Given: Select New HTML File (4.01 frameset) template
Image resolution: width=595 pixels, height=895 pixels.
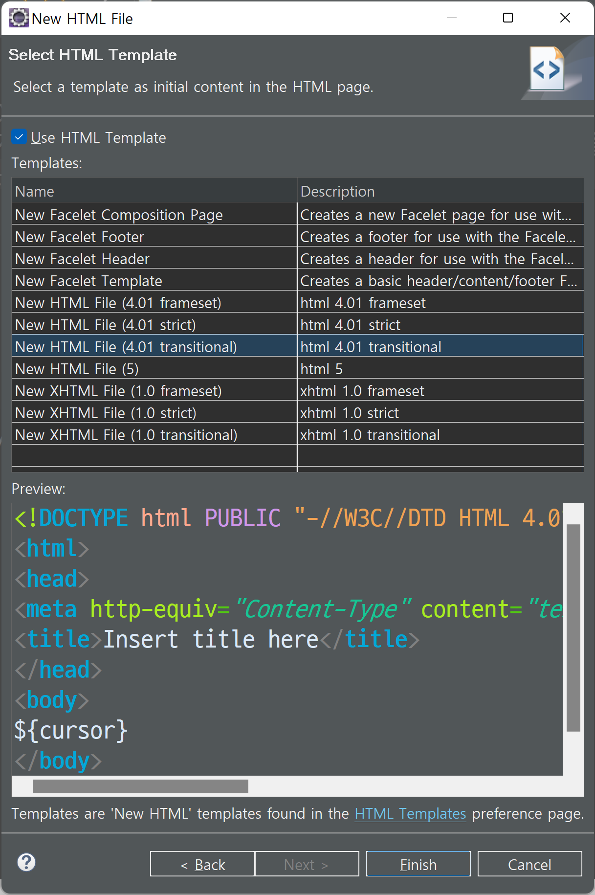Looking at the screenshot, I should [297, 303].
